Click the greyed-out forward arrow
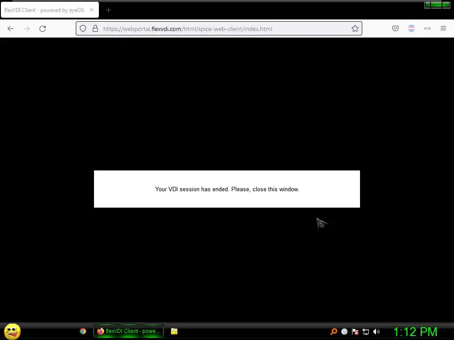 point(27,29)
